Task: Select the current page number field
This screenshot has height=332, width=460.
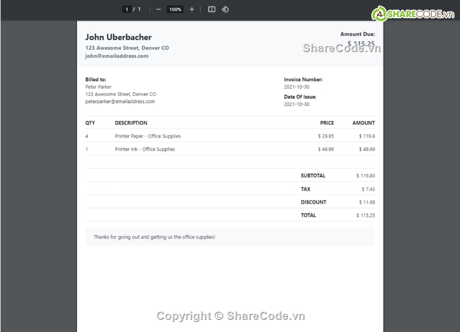Action: (x=127, y=9)
